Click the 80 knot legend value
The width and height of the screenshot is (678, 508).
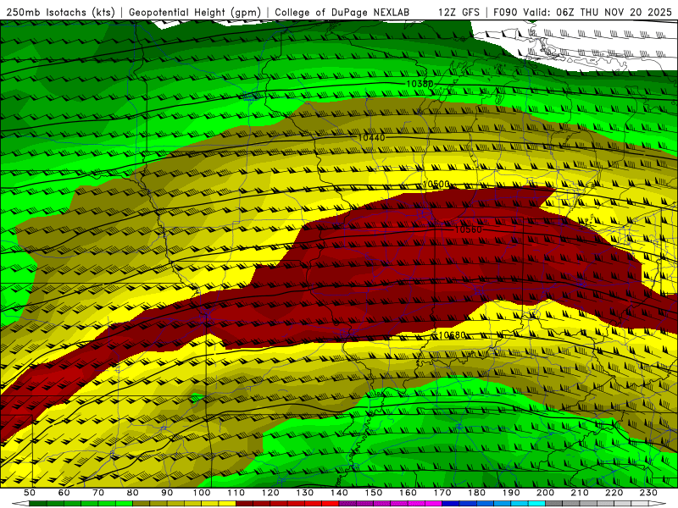point(132,493)
